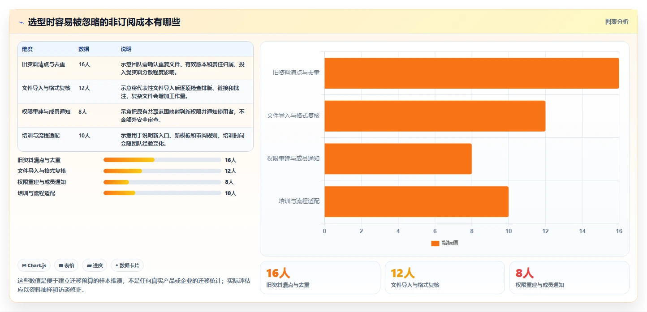Click the footnote starting 这些数值是便于建立迁移预算
Viewport: 647px width, 312px height.
click(134, 285)
